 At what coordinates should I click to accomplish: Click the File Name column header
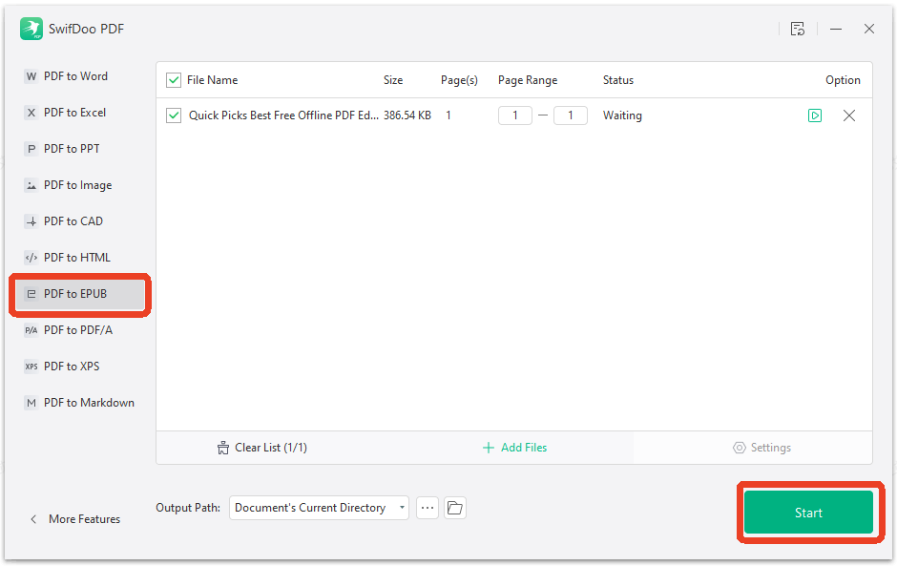point(212,80)
